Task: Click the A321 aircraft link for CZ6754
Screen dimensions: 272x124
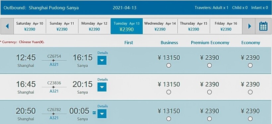Action: pyautogui.click(x=54, y=65)
